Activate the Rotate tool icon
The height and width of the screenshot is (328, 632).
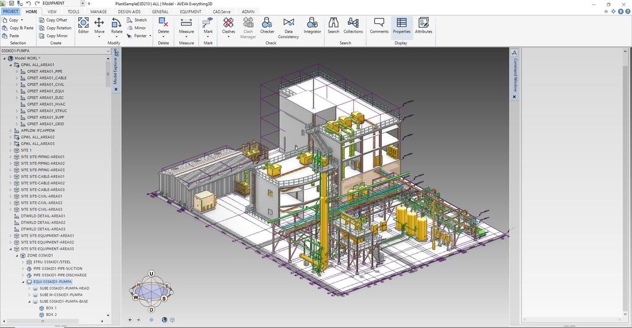tap(117, 23)
